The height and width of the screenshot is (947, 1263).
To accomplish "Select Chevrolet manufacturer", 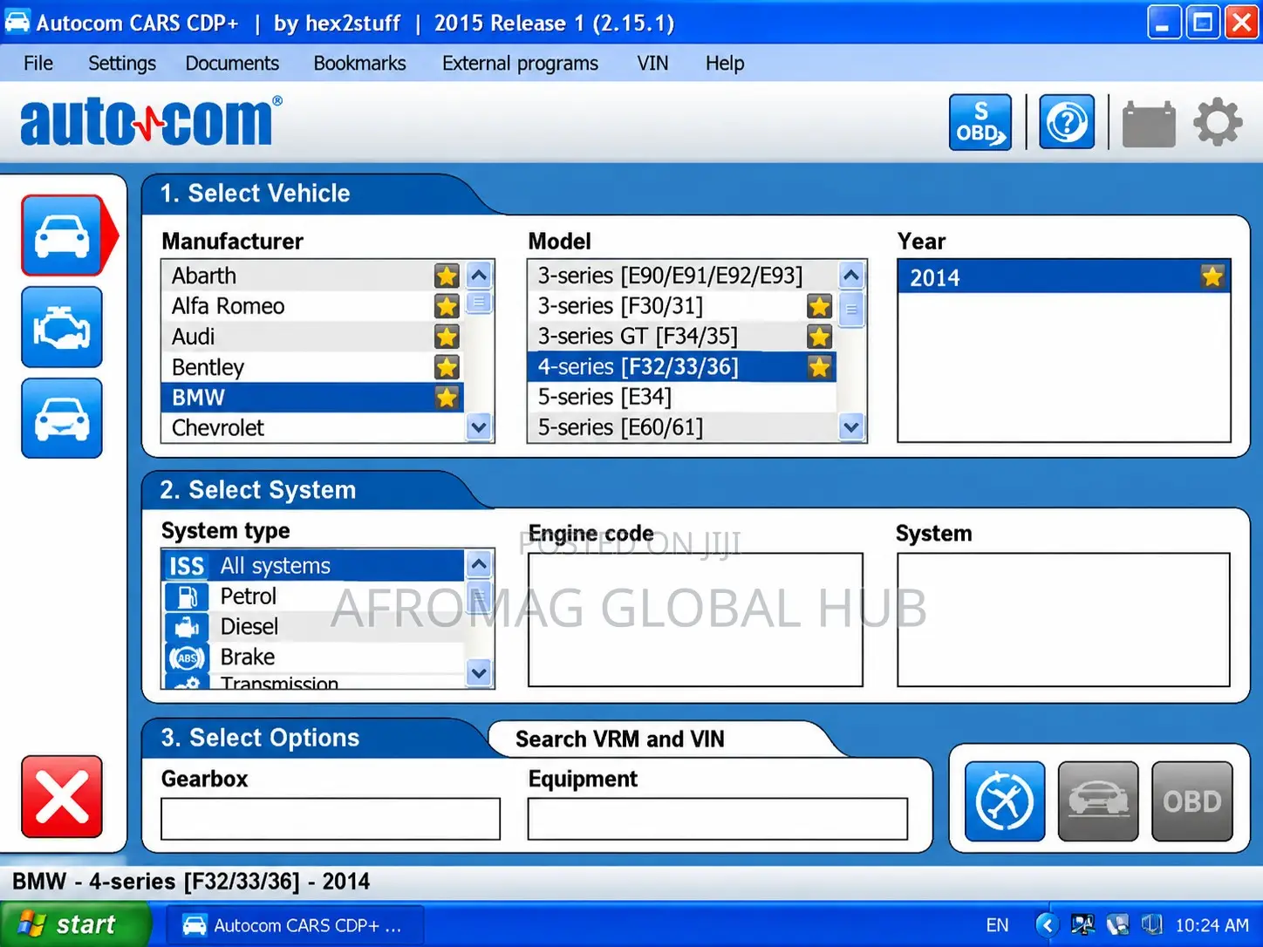I will coord(313,427).
